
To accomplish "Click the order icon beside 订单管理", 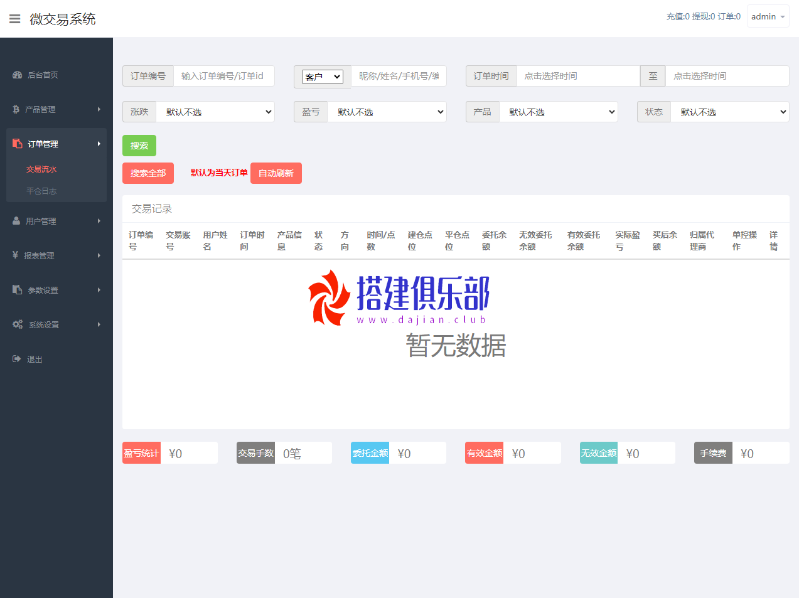I will click(18, 144).
